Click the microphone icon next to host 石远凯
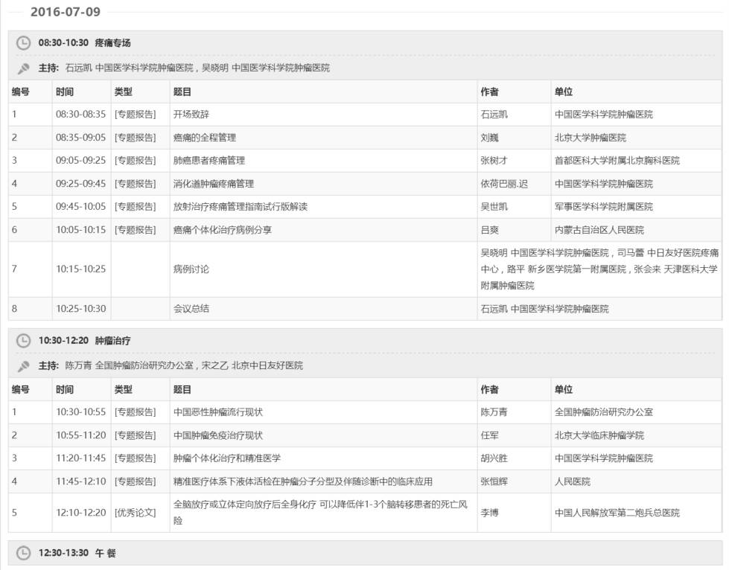Viewport: 729px width, 570px height. coord(23,68)
